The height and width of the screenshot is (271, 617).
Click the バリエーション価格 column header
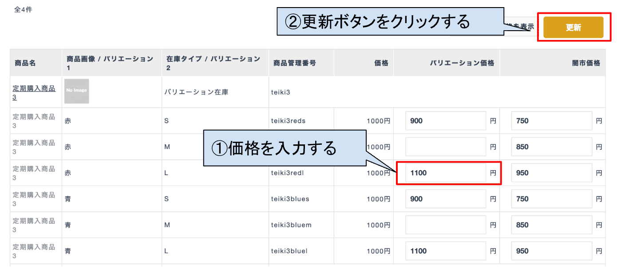coord(462,63)
